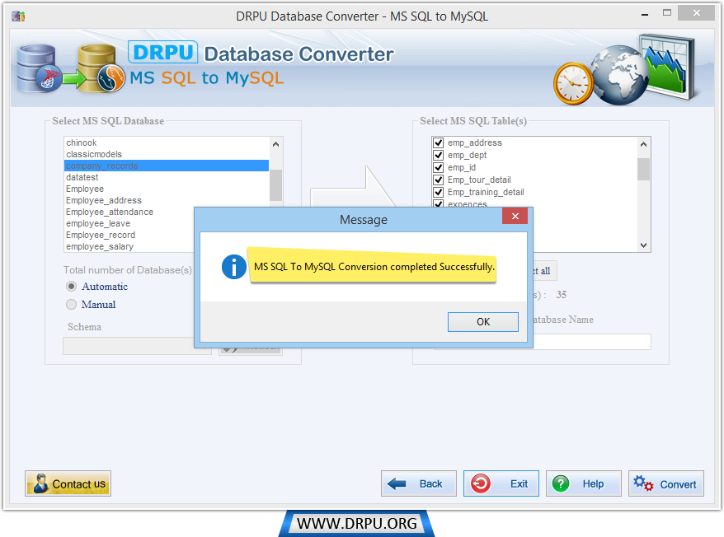Image resolution: width=724 pixels, height=537 pixels.
Task: Toggle the emp_dept checkbox
Action: click(438, 155)
